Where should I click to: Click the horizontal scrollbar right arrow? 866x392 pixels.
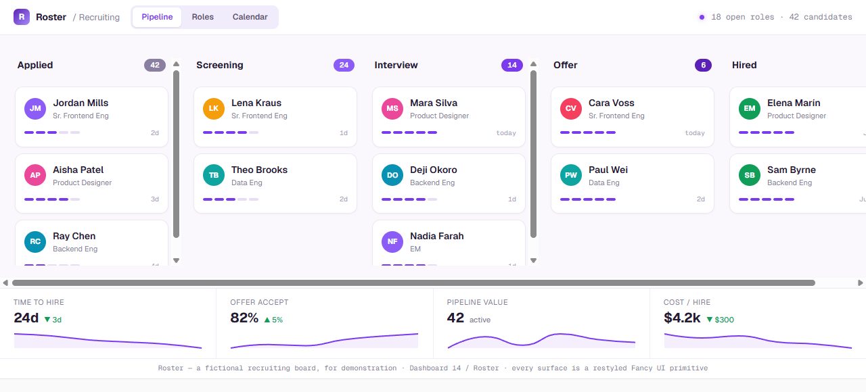pos(861,283)
